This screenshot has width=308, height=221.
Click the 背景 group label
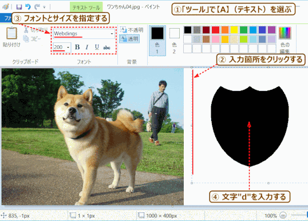132,62
